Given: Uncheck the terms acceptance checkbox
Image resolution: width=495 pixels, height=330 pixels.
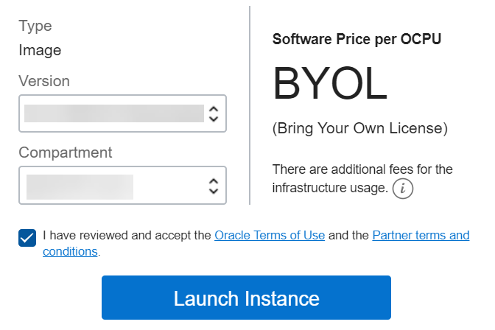Looking at the screenshot, I should tap(27, 238).
